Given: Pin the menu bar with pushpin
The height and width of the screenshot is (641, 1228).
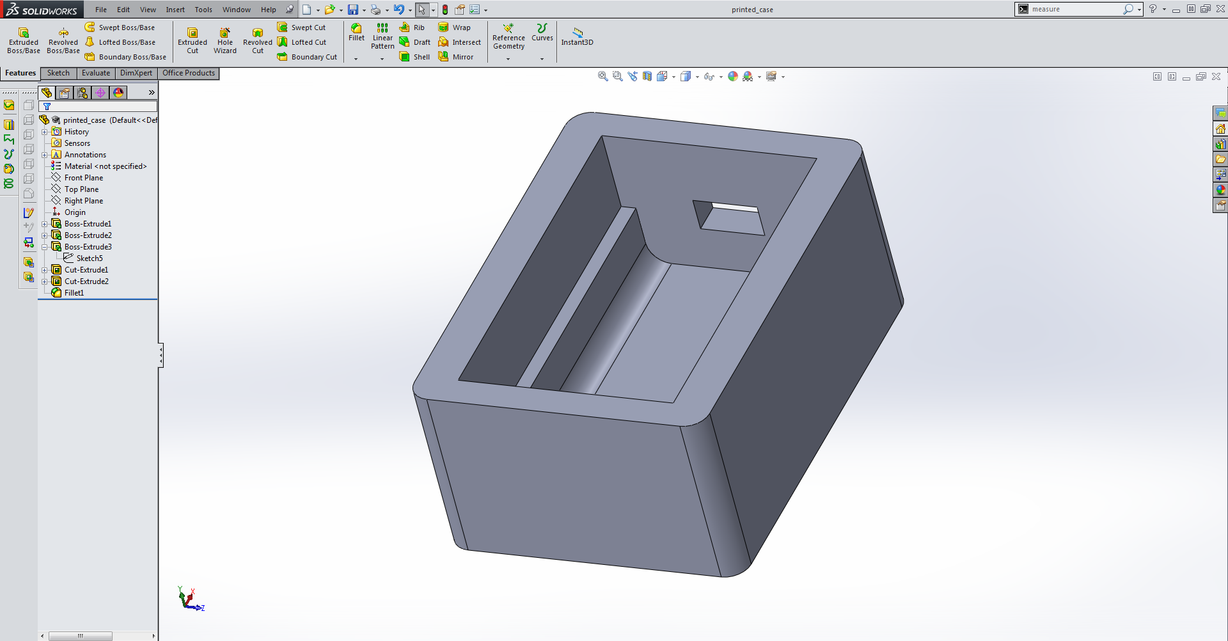Looking at the screenshot, I should 290,10.
